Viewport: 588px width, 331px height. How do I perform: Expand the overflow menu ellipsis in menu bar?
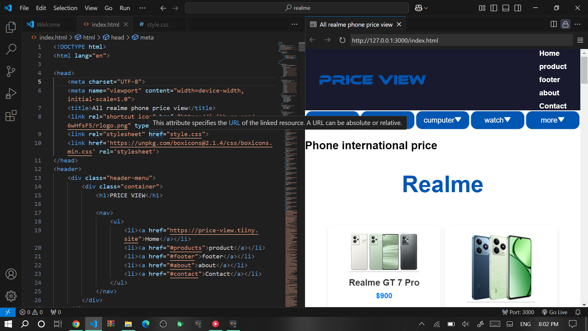pyautogui.click(x=142, y=8)
